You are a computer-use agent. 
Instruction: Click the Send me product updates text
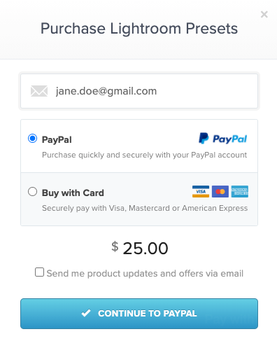coord(145,274)
